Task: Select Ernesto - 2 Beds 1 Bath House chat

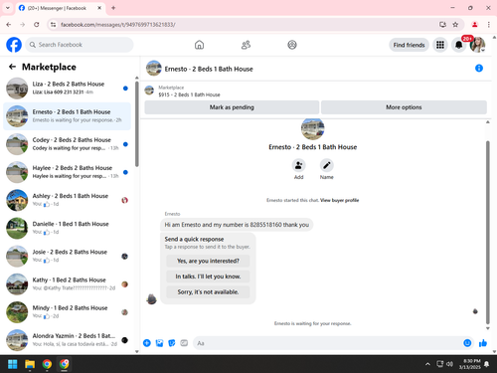Action: 67,116
